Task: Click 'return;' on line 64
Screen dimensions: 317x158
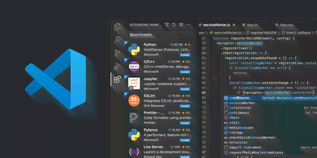Action: [240, 73]
